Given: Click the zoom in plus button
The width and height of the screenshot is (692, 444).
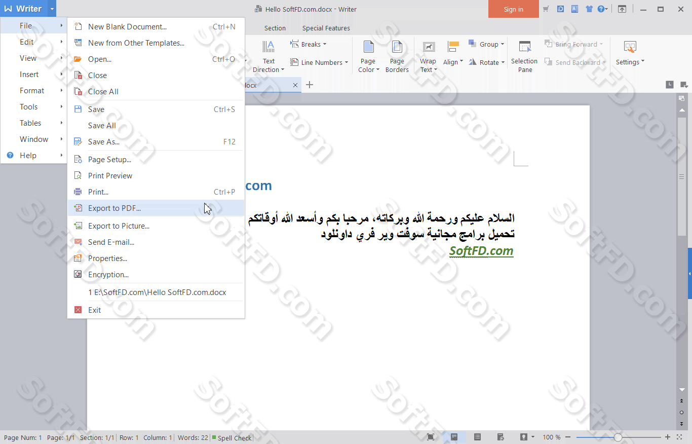Looking at the screenshot, I should [x=667, y=437].
